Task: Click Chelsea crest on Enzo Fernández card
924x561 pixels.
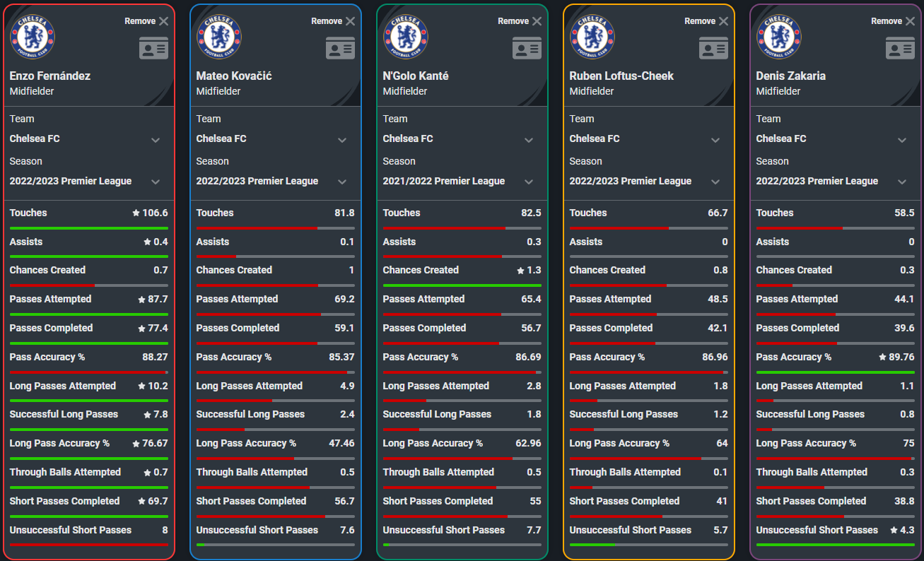Action: pyautogui.click(x=33, y=37)
